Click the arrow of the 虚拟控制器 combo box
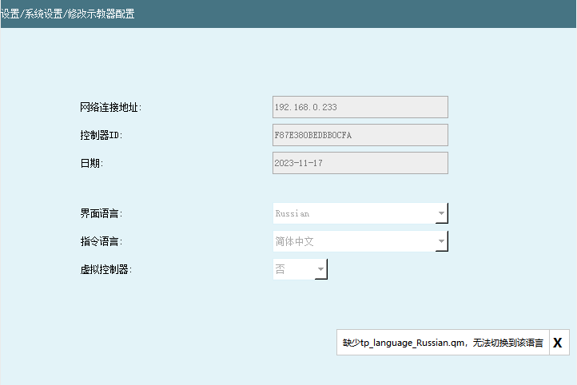 click(x=320, y=270)
